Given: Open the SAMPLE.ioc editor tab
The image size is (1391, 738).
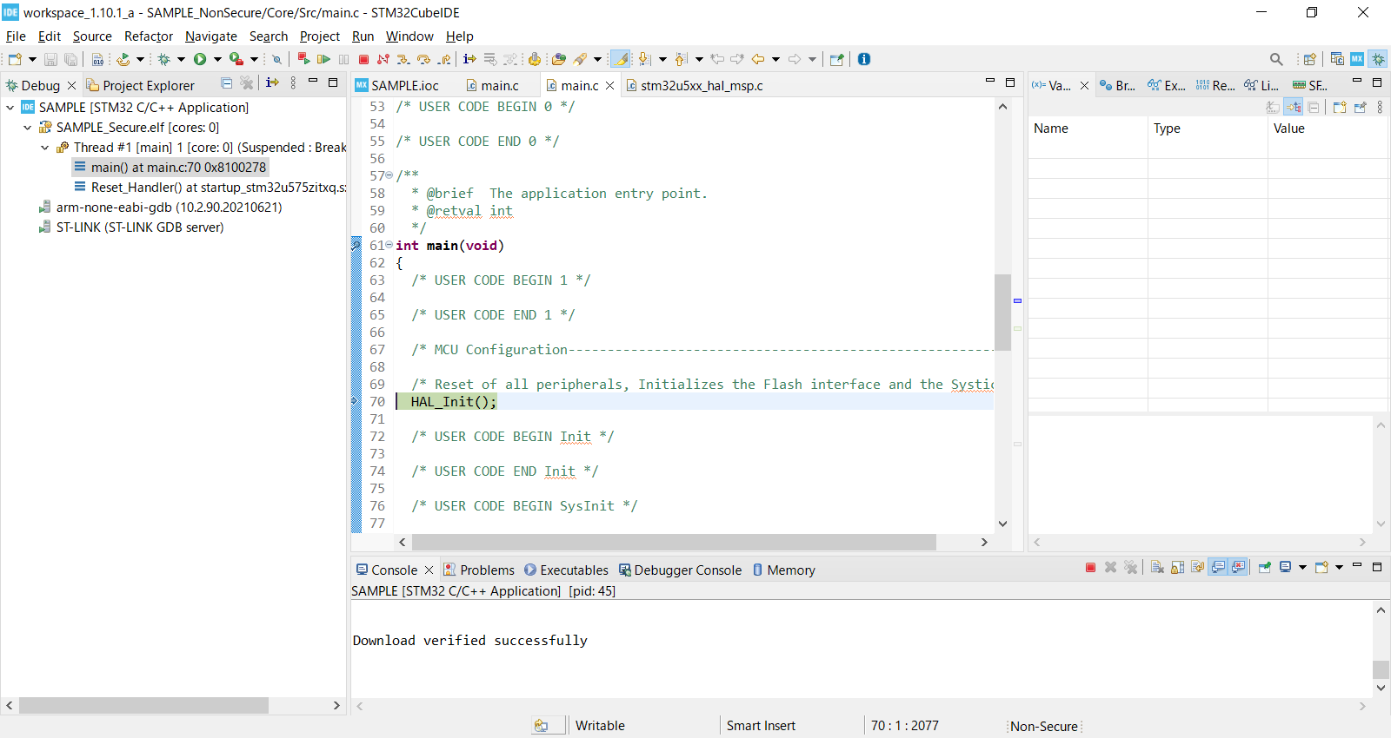Looking at the screenshot, I should 404,86.
